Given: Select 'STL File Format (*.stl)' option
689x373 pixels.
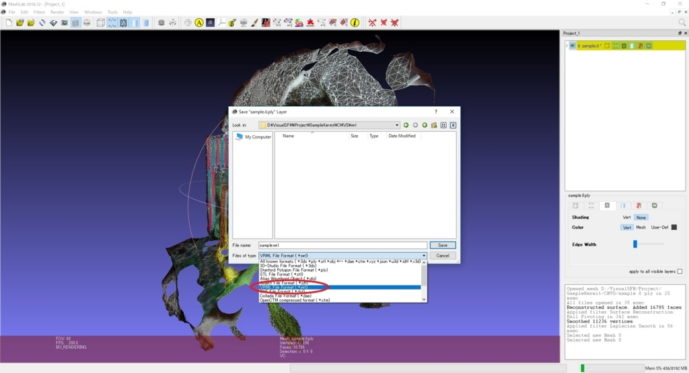Looking at the screenshot, I should [340, 274].
